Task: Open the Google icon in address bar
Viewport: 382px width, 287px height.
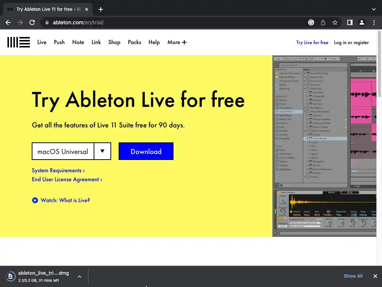Action: [x=311, y=22]
